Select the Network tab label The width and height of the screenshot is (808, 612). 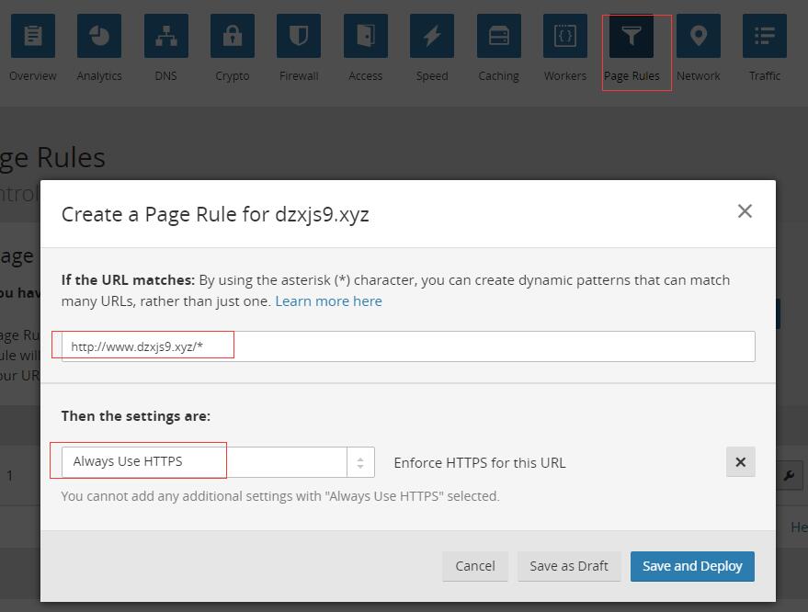(x=699, y=75)
